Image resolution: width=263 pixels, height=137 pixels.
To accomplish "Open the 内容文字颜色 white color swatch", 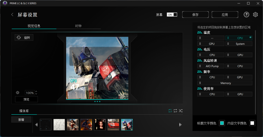I will pos(252,123).
